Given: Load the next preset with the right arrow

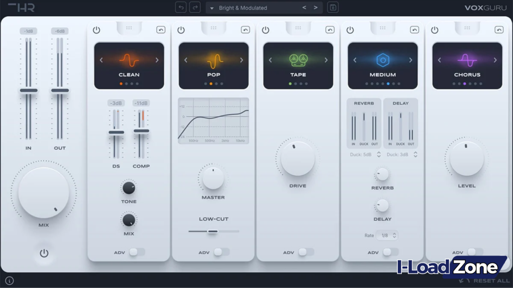Looking at the screenshot, I should point(316,7).
